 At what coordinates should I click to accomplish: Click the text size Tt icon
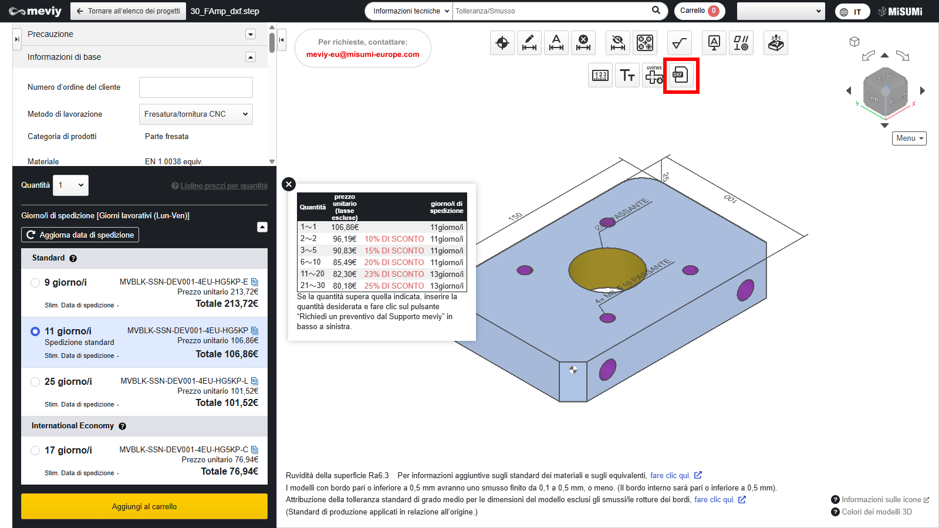[627, 75]
